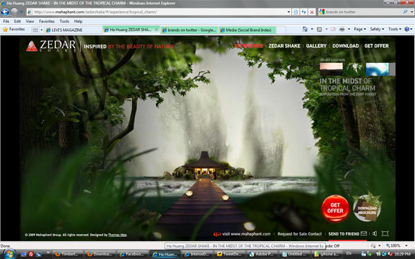
Task: Expand the Print options dropdown arrow
Action: coord(349,29)
